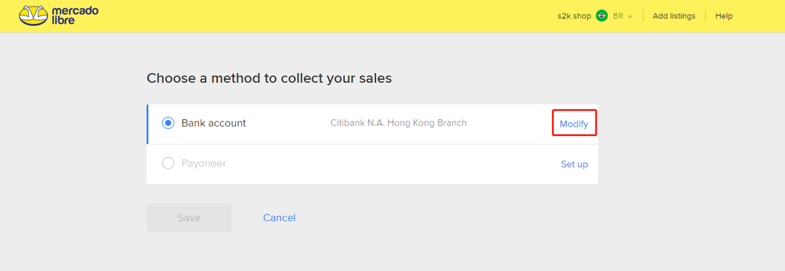Select the Bank account radio button
This screenshot has width=785, height=271.
(168, 123)
